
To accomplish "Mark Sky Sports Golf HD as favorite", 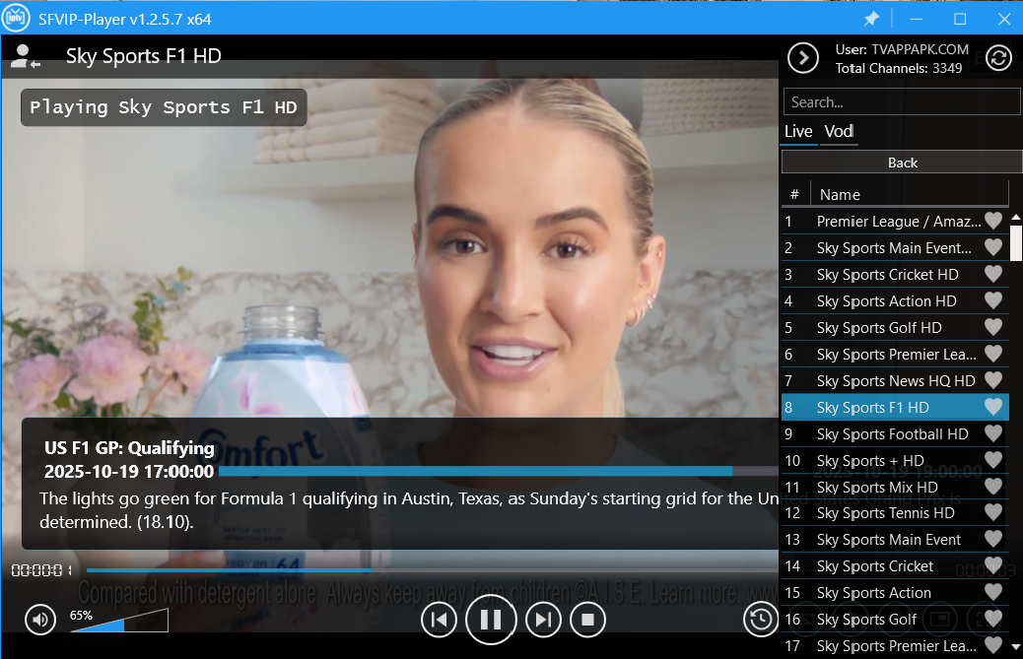I will (x=993, y=327).
